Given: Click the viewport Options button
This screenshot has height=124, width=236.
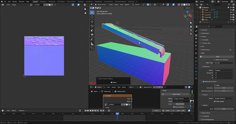Looking at the screenshot, I should [x=189, y=8].
